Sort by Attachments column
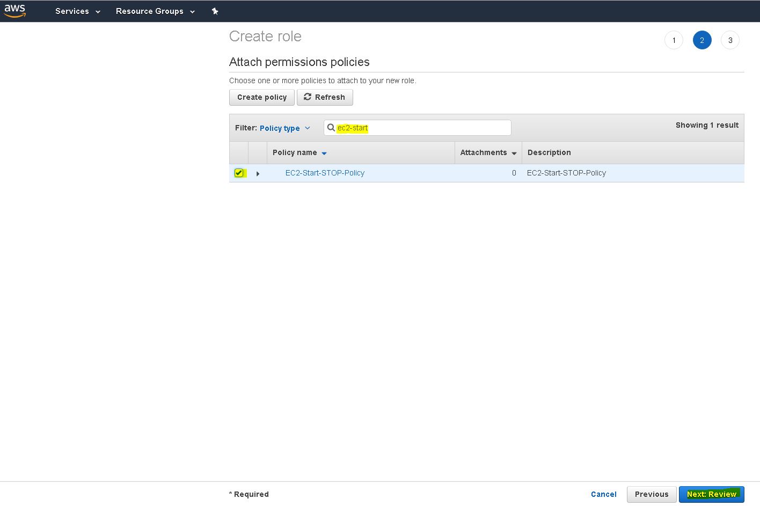This screenshot has height=506, width=760. coord(488,153)
